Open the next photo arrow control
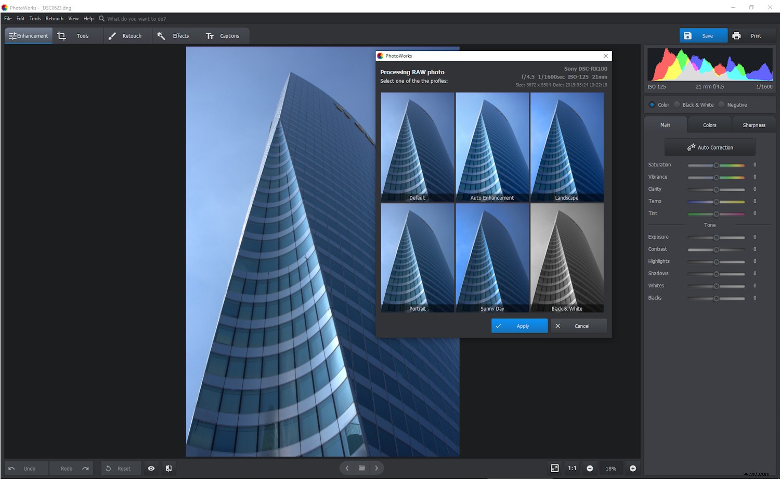The width and height of the screenshot is (780, 479). [376, 468]
